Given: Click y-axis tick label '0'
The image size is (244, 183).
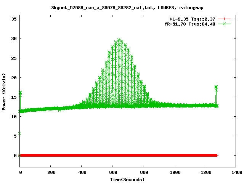Looking at the screenshot, I should click(x=15, y=156).
